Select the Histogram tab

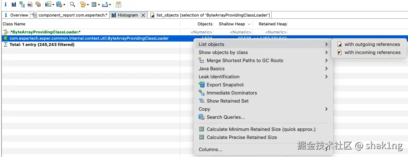tap(128, 15)
